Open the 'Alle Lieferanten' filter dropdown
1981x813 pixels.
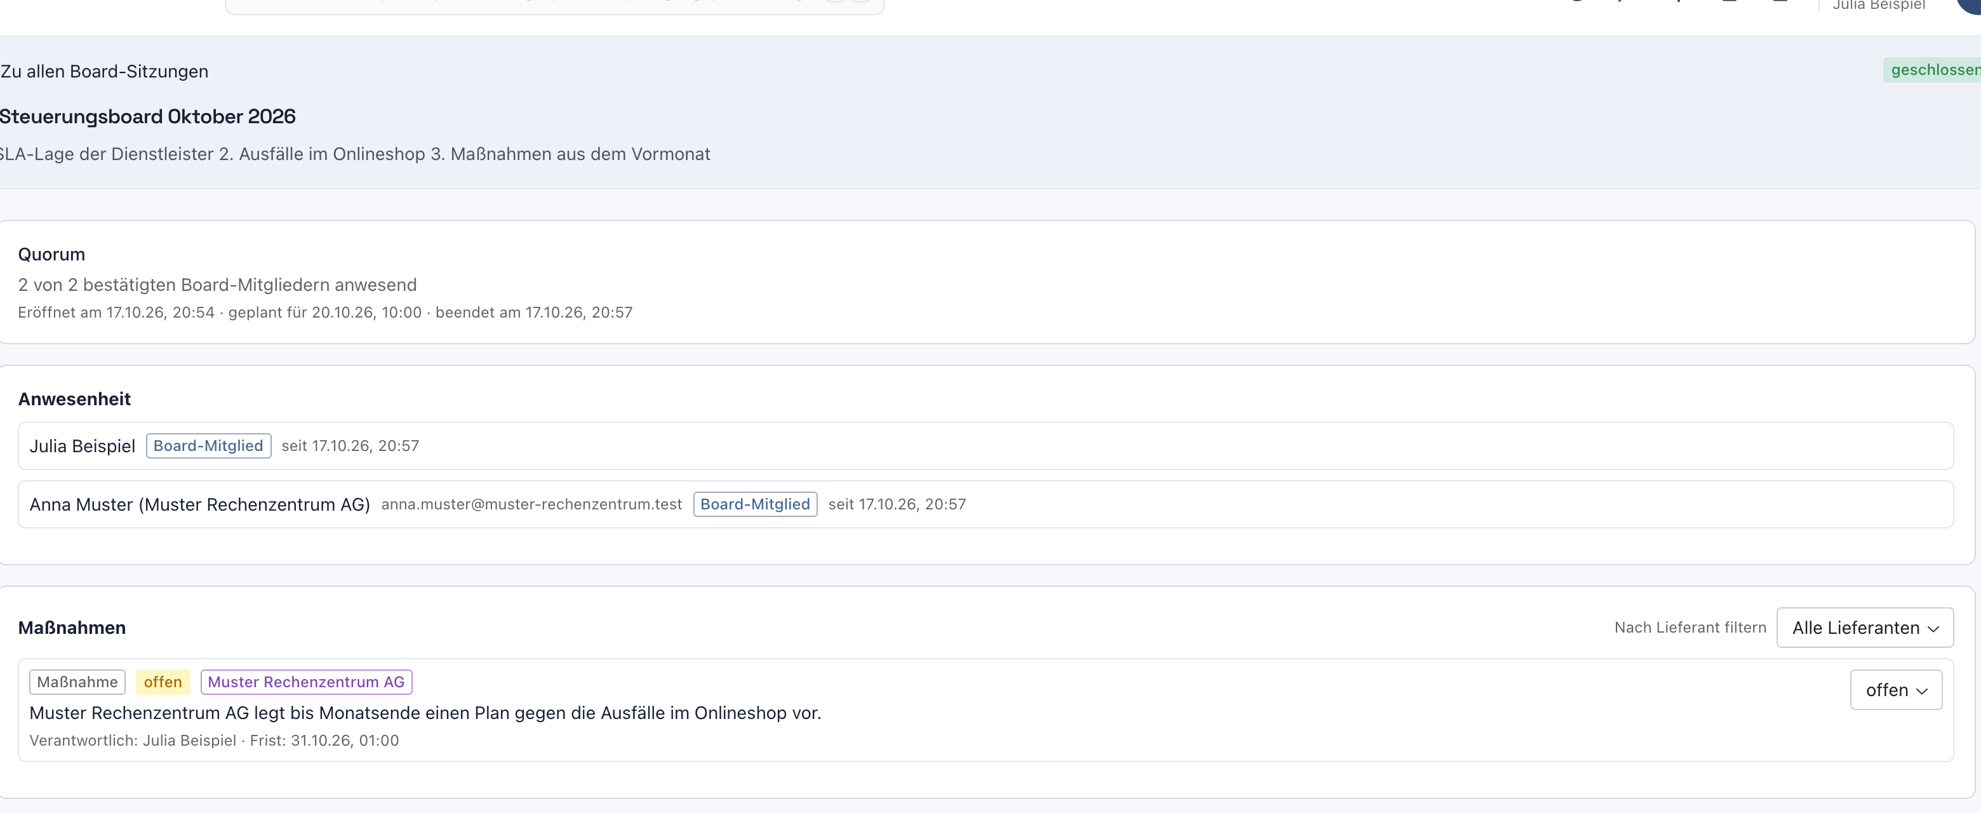(1865, 628)
